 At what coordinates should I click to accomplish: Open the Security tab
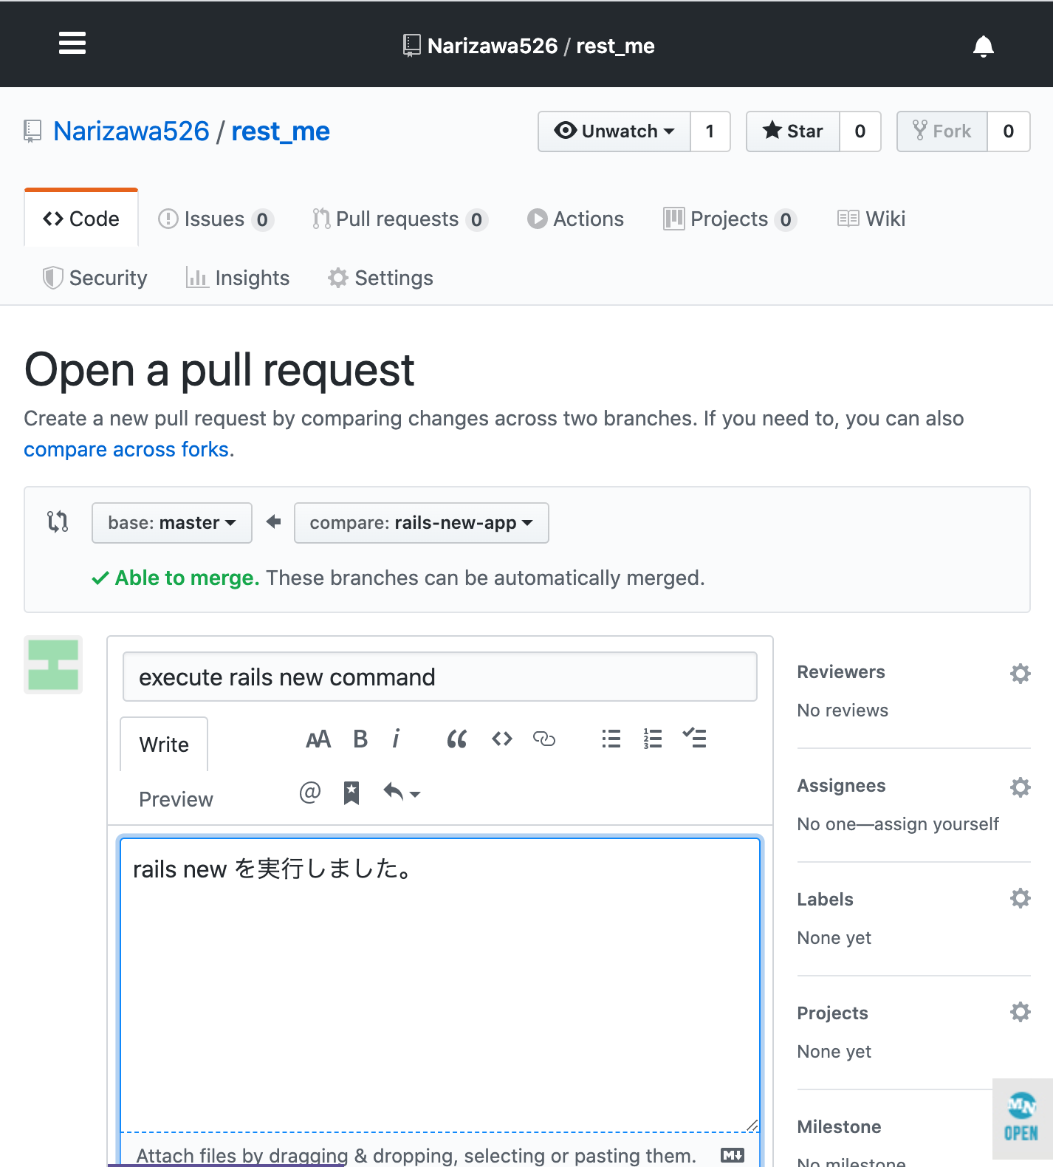(95, 278)
